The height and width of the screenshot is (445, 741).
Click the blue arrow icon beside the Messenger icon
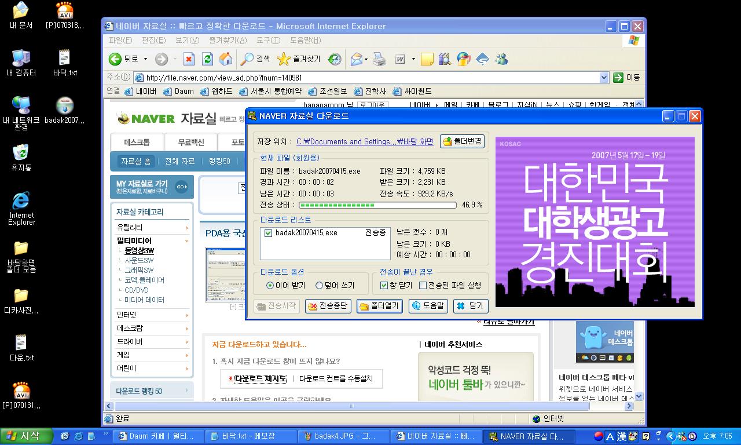[x=482, y=59]
